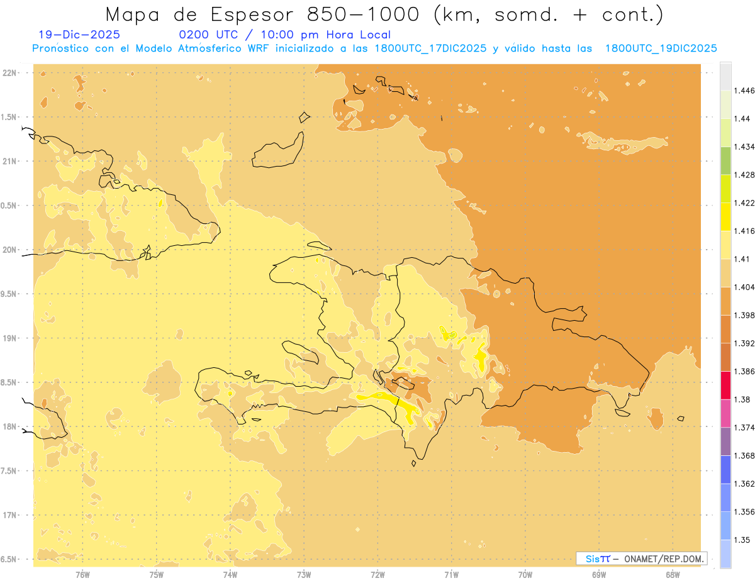Click the colorbar value 1.404

point(744,287)
